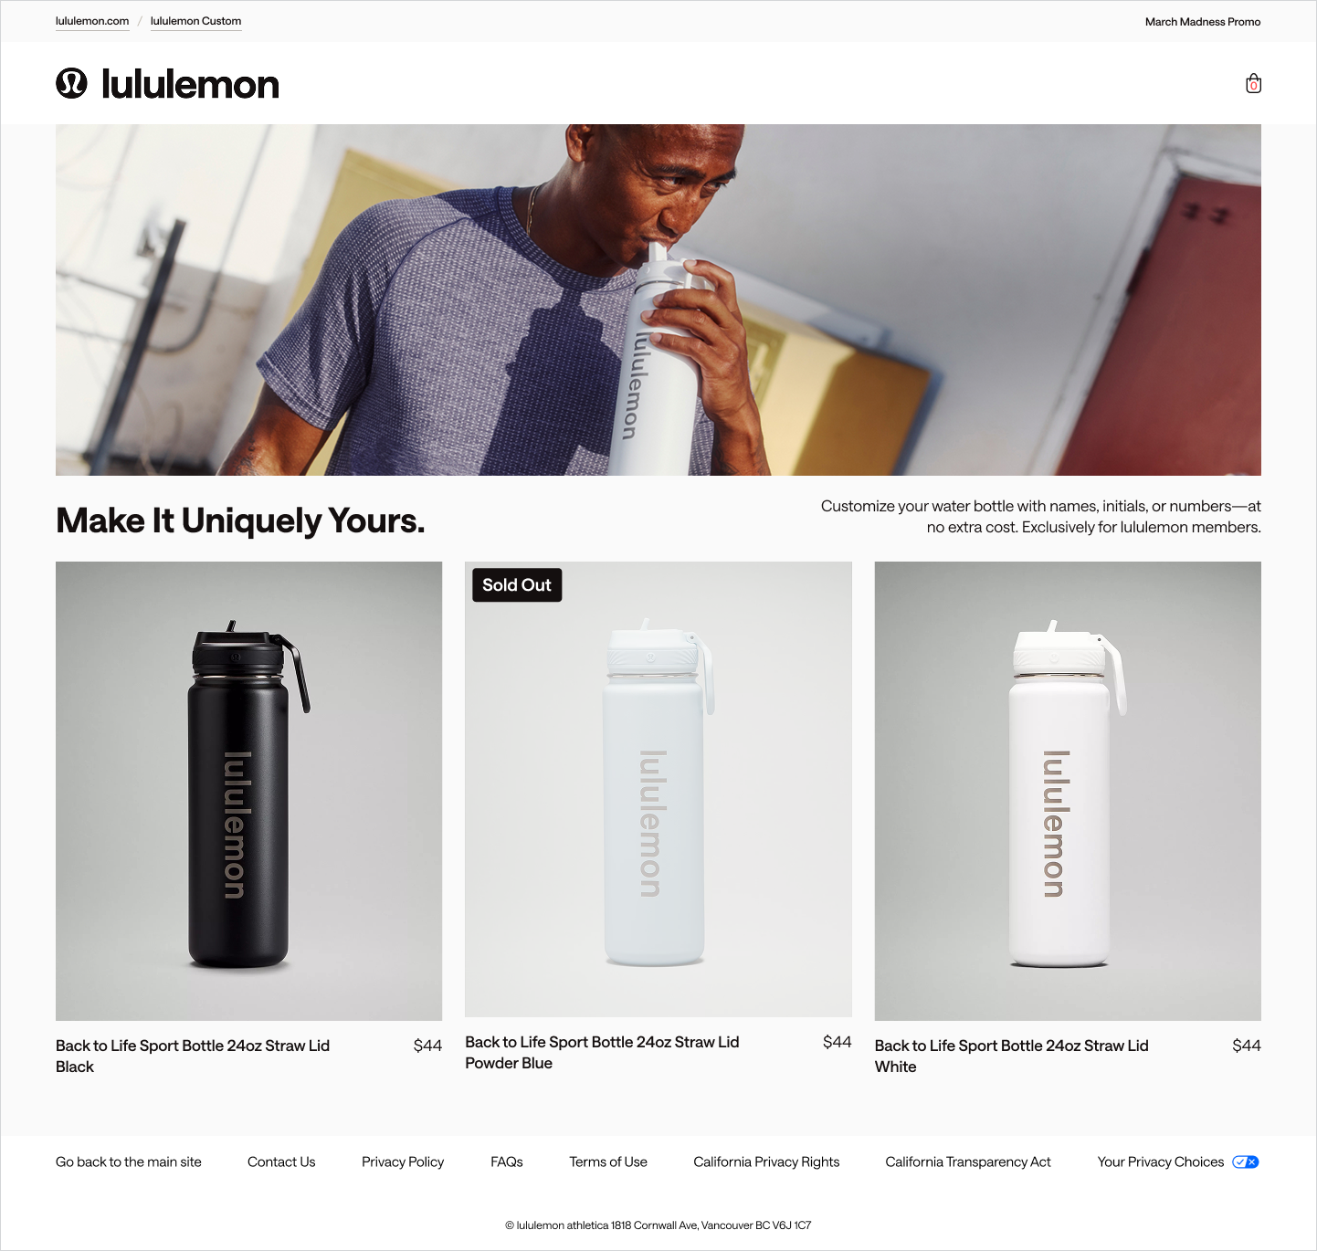Open Terms of Use link
This screenshot has width=1317, height=1251.
pyautogui.click(x=608, y=1162)
